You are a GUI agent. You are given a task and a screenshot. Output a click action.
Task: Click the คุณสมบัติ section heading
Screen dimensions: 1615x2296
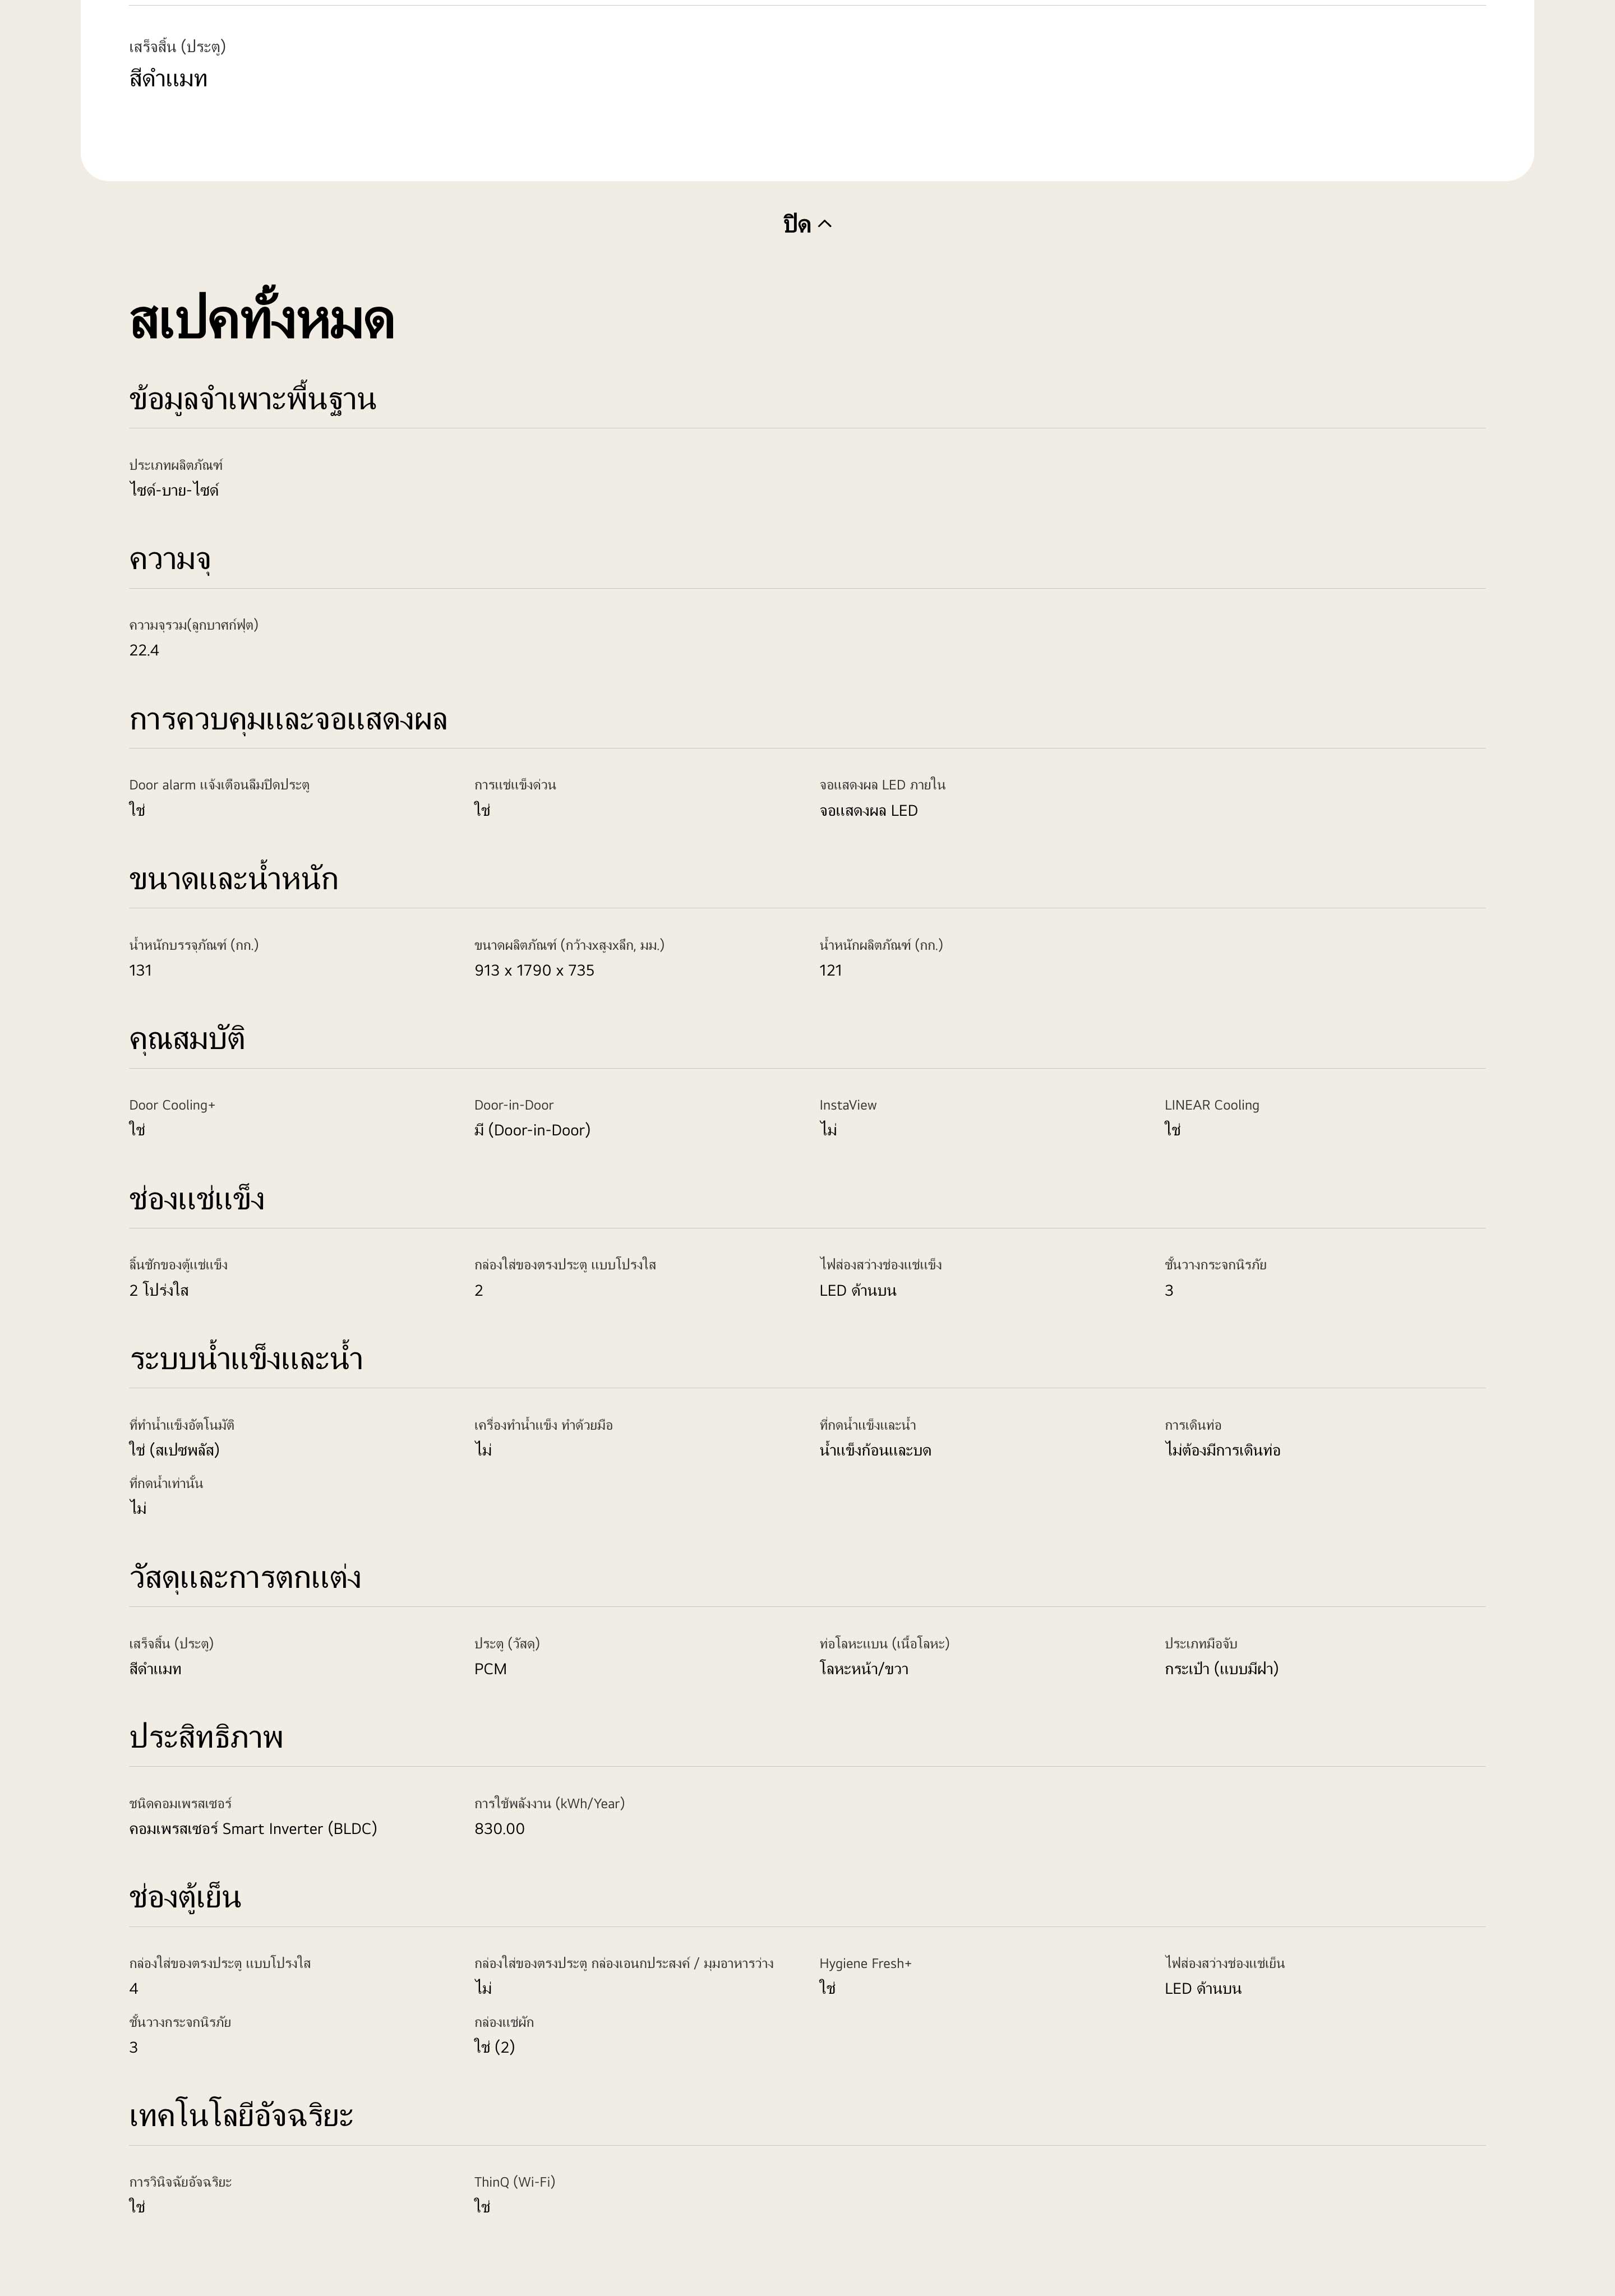[187, 1039]
